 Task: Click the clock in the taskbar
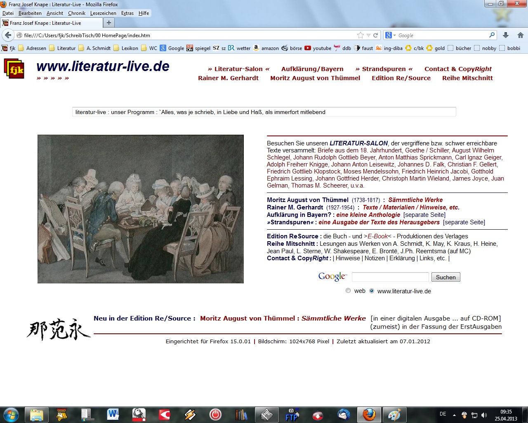coord(506,415)
